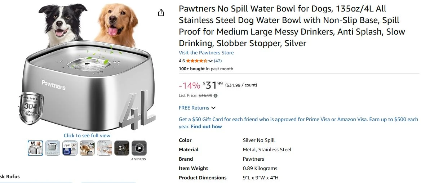Click the share icon above the product image
The image size is (421, 183).
click(161, 13)
